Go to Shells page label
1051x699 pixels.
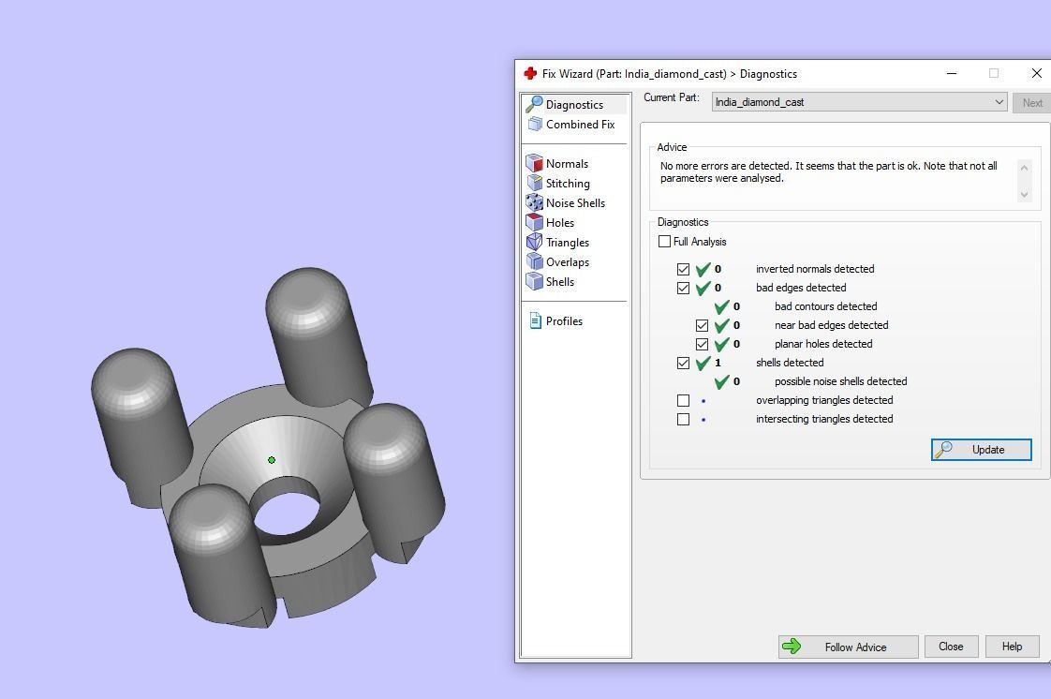click(x=559, y=281)
